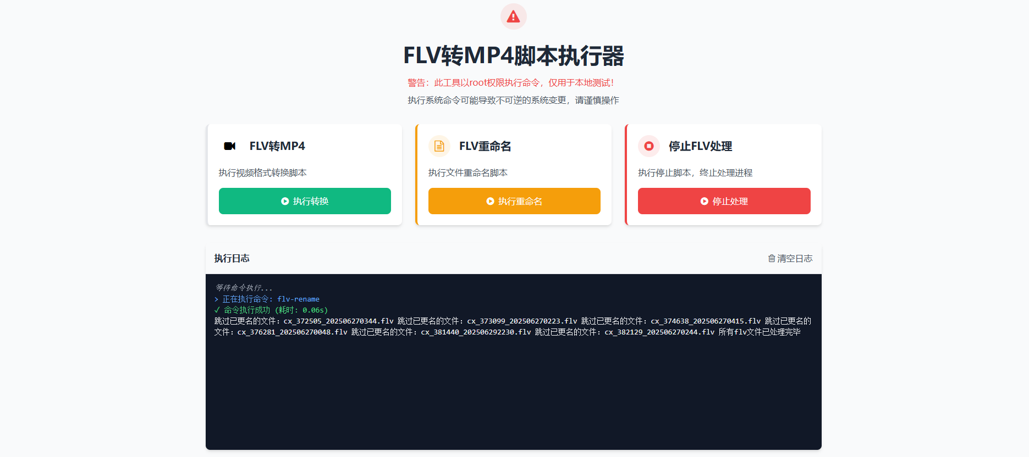Click the 停止FLV处理 card title
Screen dimensions: 1029x457
tap(700, 146)
